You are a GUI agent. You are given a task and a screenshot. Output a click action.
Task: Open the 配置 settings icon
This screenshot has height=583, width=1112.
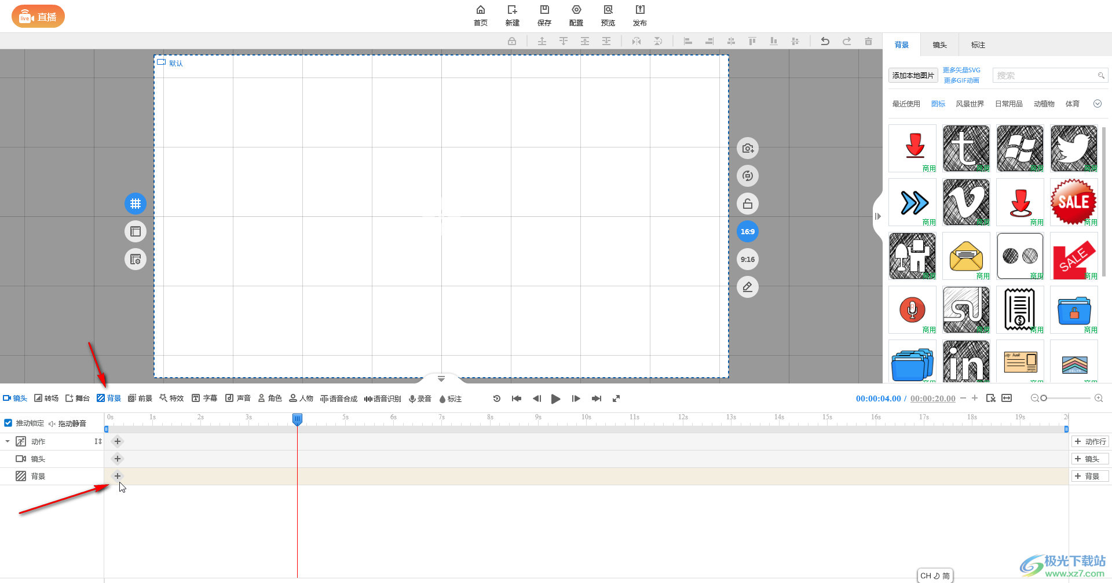click(576, 16)
